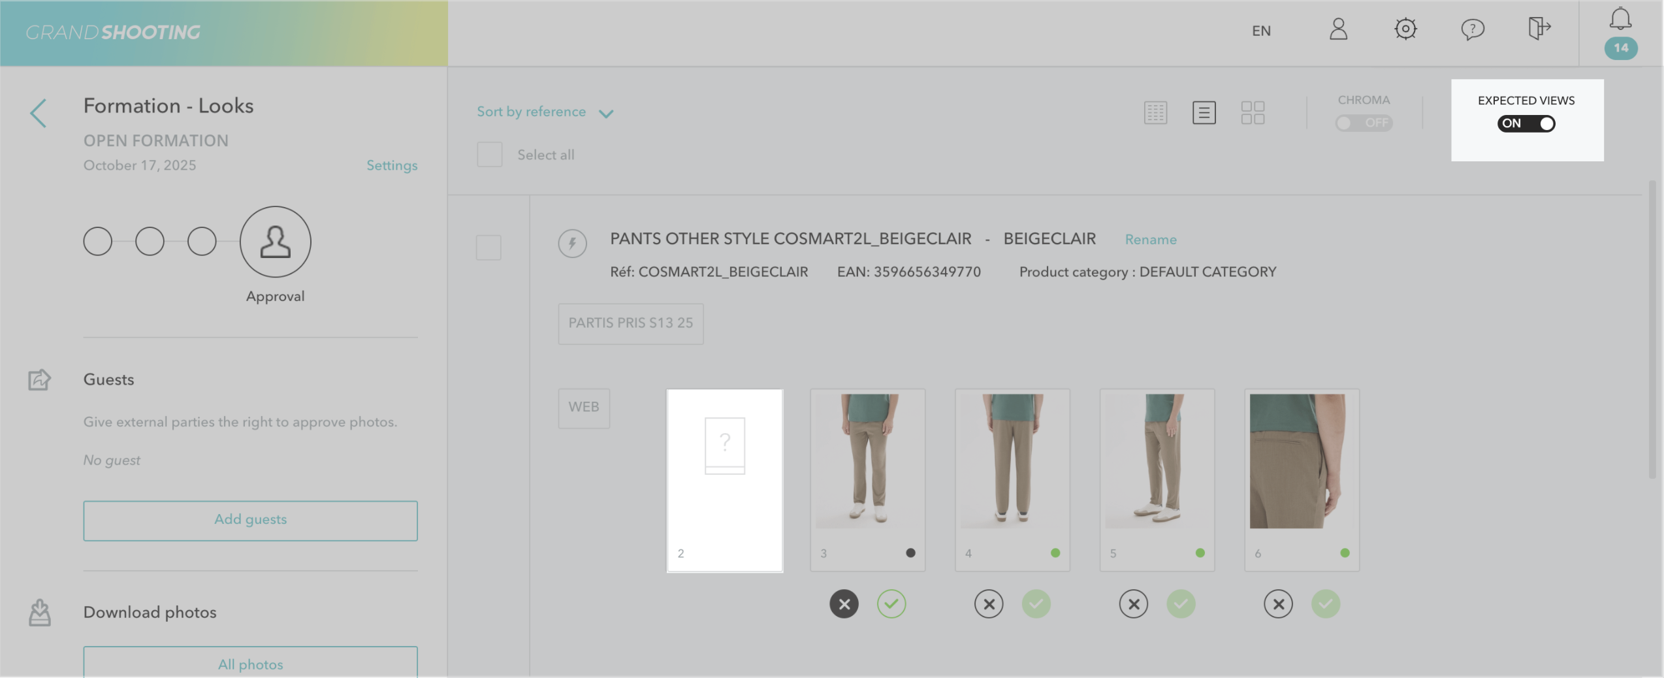Check the COSMART2L_BEIGECLAIR product checkbox
This screenshot has height=678, width=1664.
(488, 248)
